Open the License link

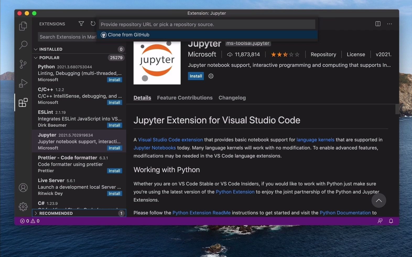coord(356,54)
